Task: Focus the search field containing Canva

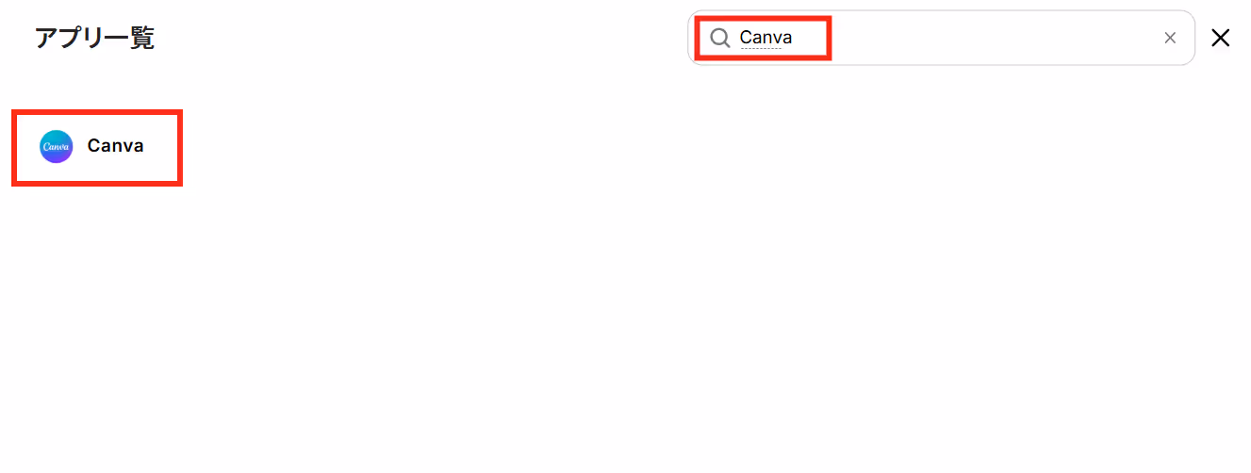Action: (941, 38)
